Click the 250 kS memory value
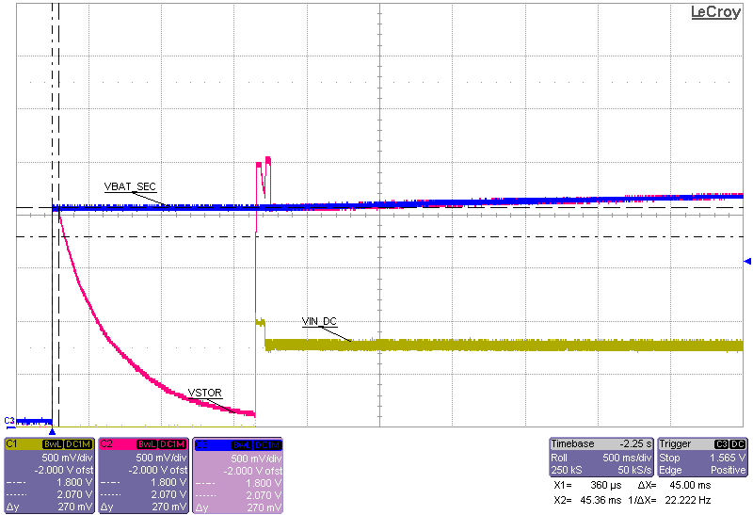 567,470
